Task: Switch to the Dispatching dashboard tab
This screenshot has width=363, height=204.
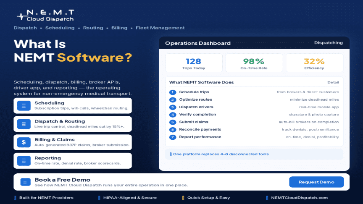Action: [x=328, y=42]
